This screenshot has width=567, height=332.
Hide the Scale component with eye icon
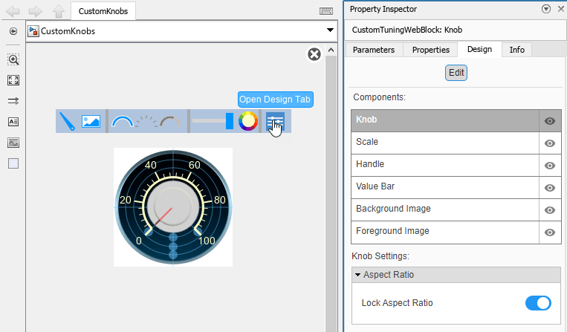click(x=550, y=143)
